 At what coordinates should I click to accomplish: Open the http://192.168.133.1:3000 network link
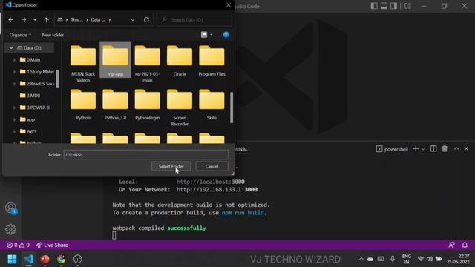[x=217, y=190]
